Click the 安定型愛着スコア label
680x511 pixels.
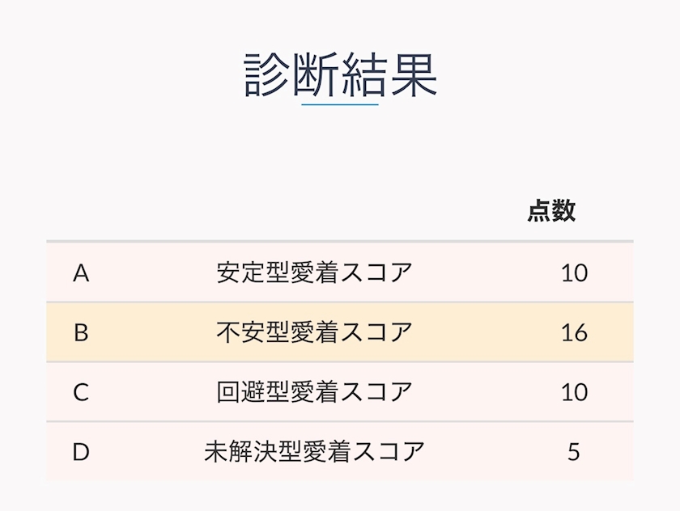314,273
